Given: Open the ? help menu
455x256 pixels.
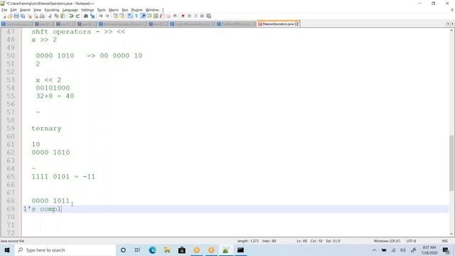Looking at the screenshot, I should pos(163,10).
